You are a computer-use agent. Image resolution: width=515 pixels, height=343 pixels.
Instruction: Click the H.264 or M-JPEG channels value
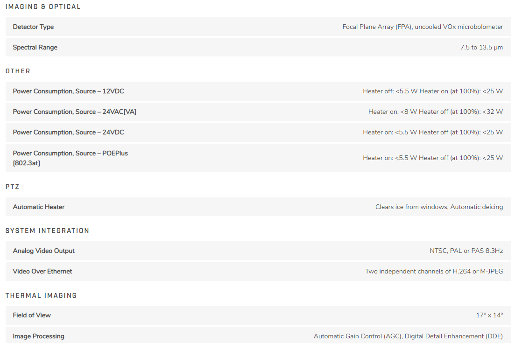pos(434,271)
